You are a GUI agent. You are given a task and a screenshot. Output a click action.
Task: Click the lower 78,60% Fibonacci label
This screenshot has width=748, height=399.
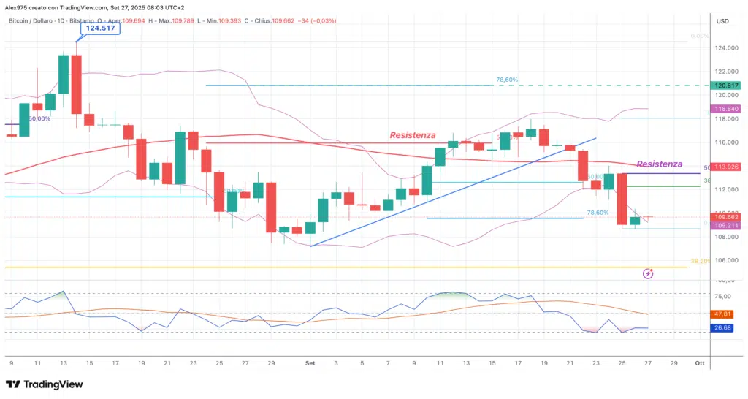[x=598, y=213]
